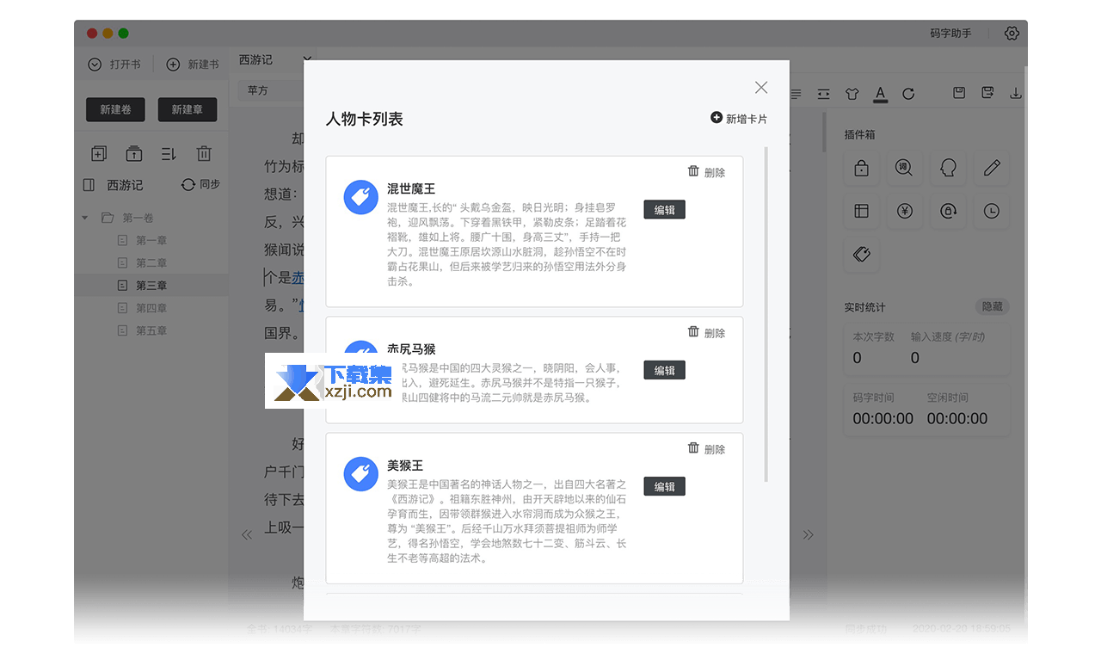
Task: Open the word search plugin
Action: [904, 169]
